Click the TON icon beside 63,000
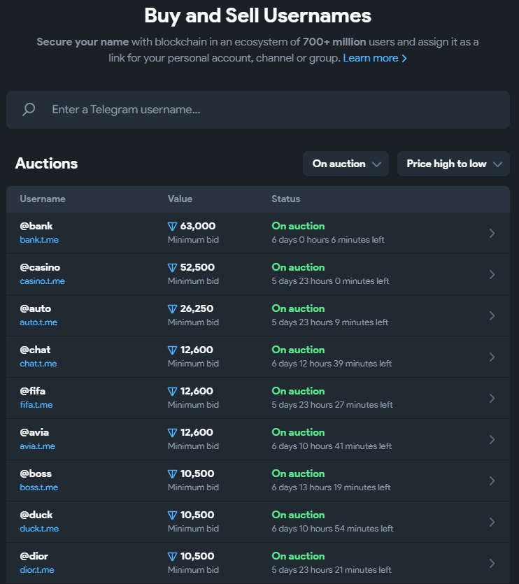Viewport: 519px width, 584px height. click(x=173, y=227)
